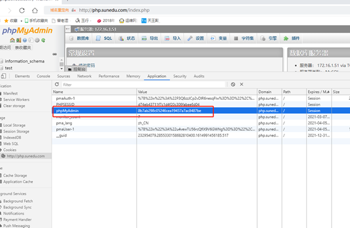Sort cookies by the Domain column header

coord(269,92)
